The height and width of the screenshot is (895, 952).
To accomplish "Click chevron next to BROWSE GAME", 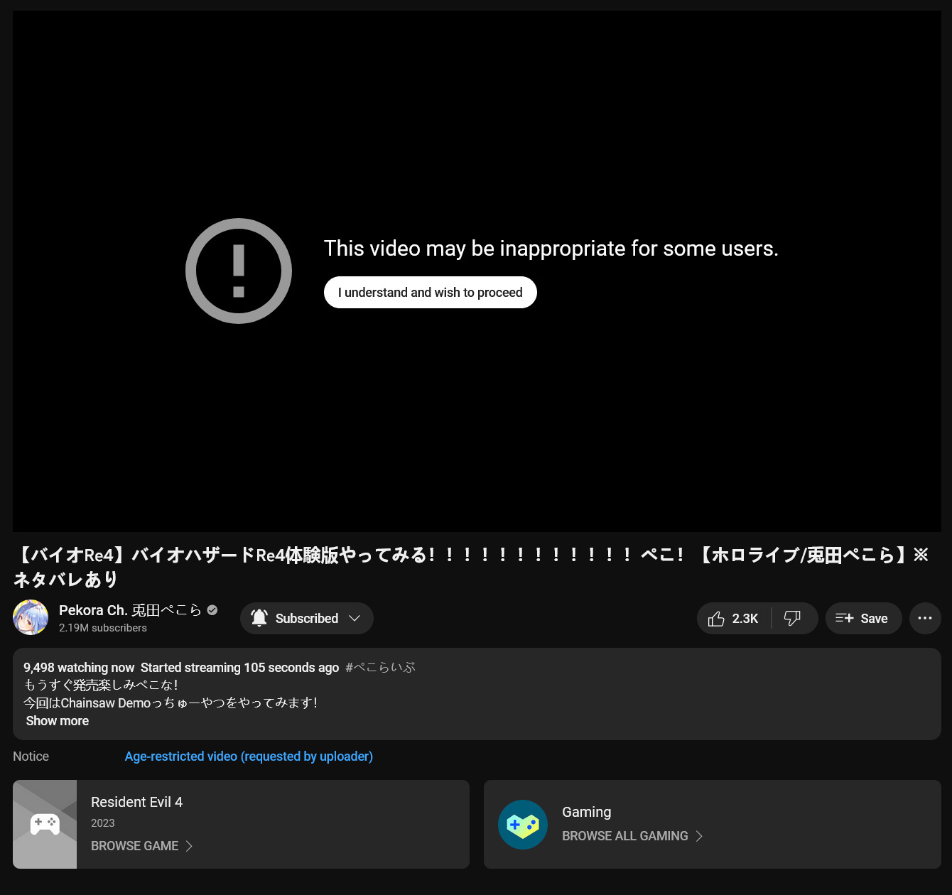I will (189, 846).
